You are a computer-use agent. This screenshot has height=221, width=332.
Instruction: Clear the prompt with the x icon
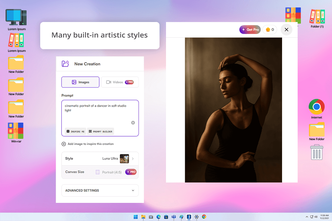133,123
